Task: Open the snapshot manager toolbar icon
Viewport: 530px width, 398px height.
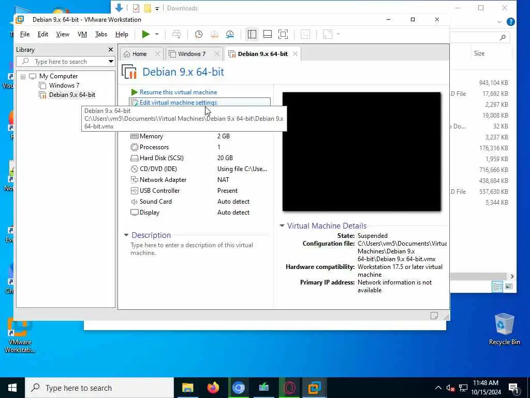Action: [230, 34]
